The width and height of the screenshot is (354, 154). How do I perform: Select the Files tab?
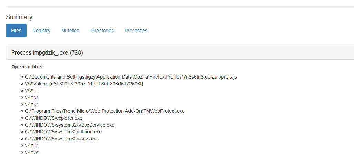coord(16,31)
